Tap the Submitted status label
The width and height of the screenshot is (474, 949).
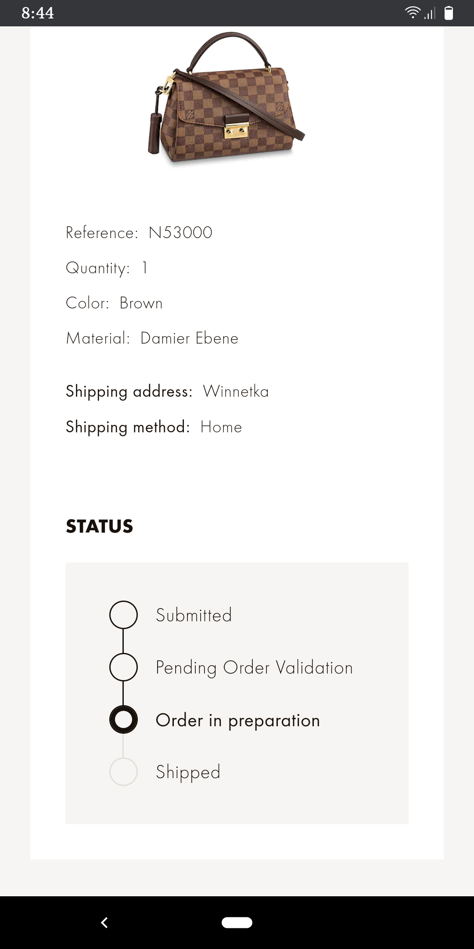pyautogui.click(x=194, y=615)
